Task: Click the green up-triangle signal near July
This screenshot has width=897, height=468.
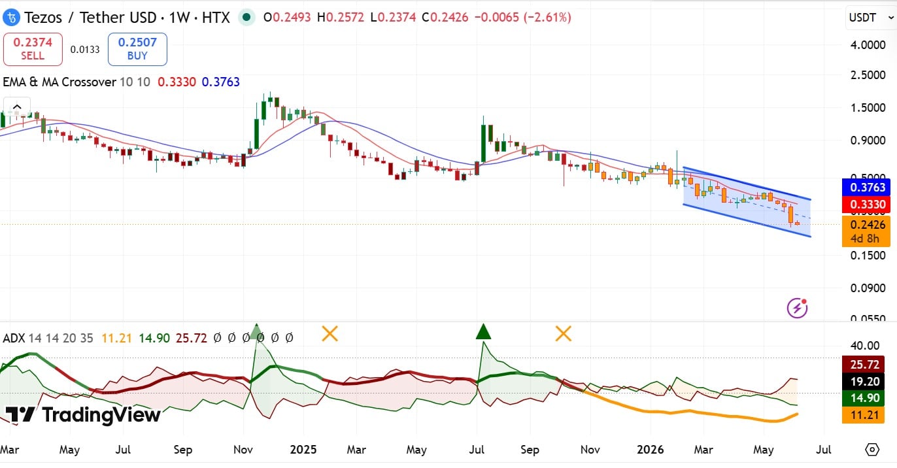Action: tap(483, 331)
